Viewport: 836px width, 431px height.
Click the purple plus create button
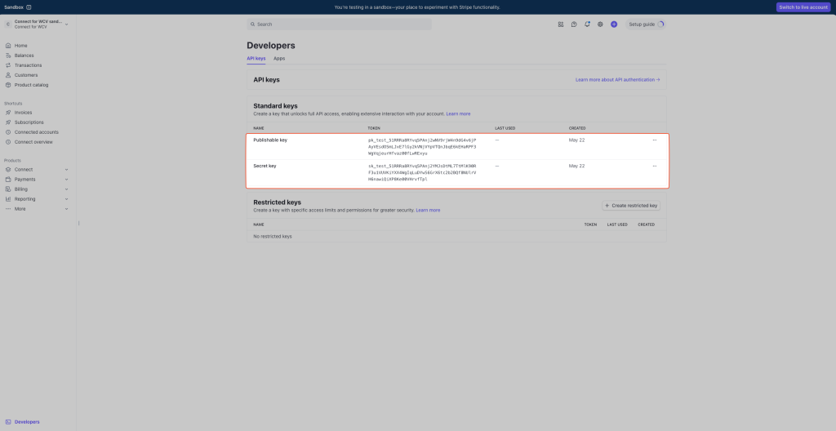click(614, 24)
